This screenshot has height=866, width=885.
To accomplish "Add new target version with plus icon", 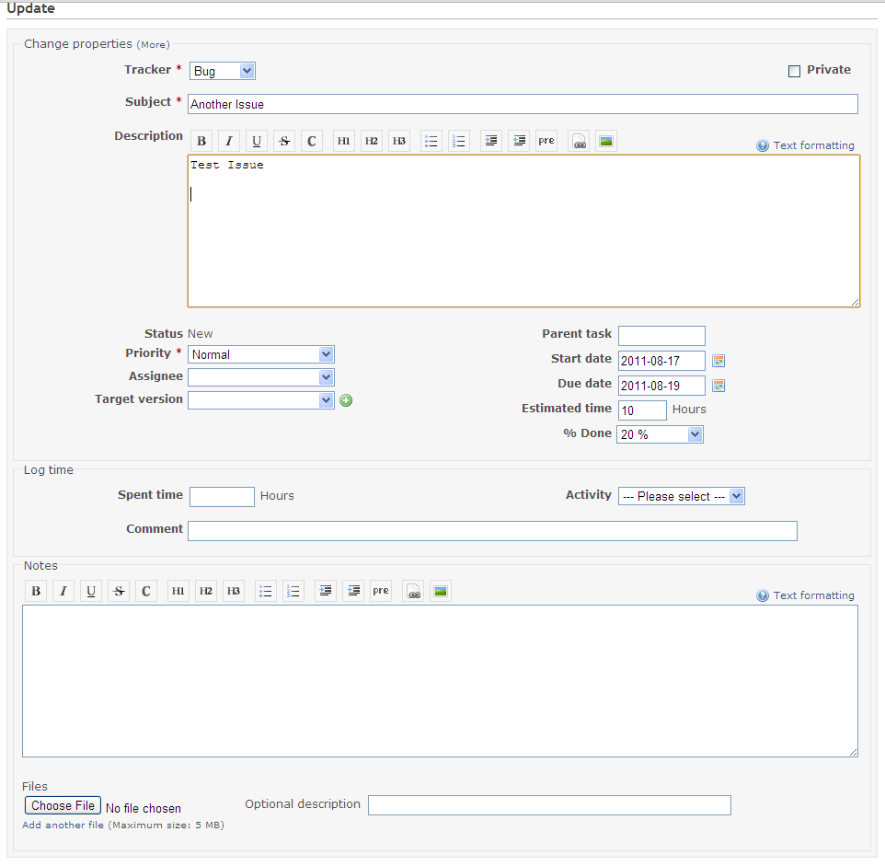I will pyautogui.click(x=346, y=400).
